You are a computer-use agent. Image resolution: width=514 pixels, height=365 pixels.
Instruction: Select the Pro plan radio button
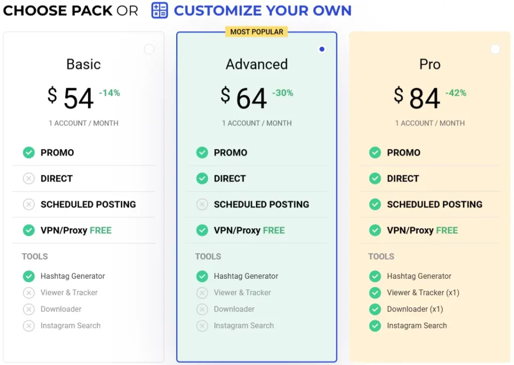coord(495,49)
